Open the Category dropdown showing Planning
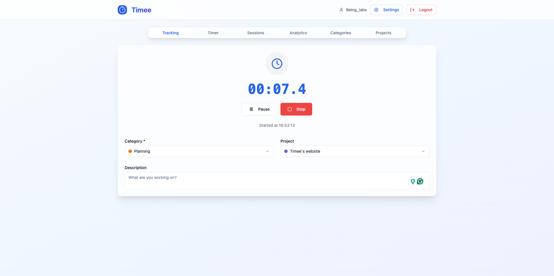The image size is (554, 276). coord(199,151)
